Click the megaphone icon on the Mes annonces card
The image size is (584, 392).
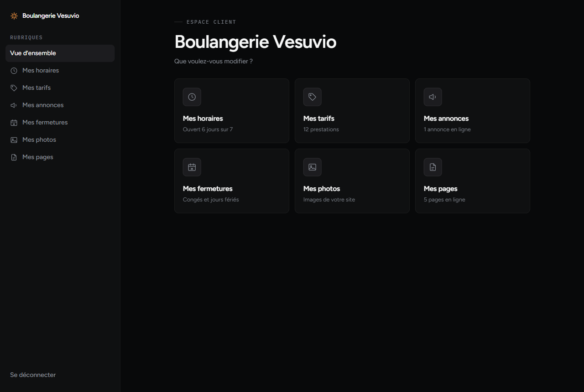433,97
